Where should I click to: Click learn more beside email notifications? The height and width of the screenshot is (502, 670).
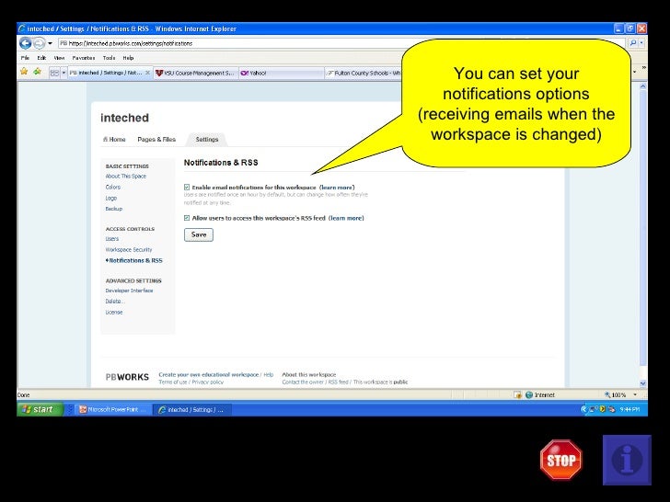pyautogui.click(x=337, y=187)
